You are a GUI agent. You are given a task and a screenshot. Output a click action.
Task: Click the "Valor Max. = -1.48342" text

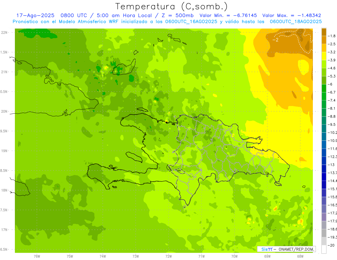click(292, 16)
